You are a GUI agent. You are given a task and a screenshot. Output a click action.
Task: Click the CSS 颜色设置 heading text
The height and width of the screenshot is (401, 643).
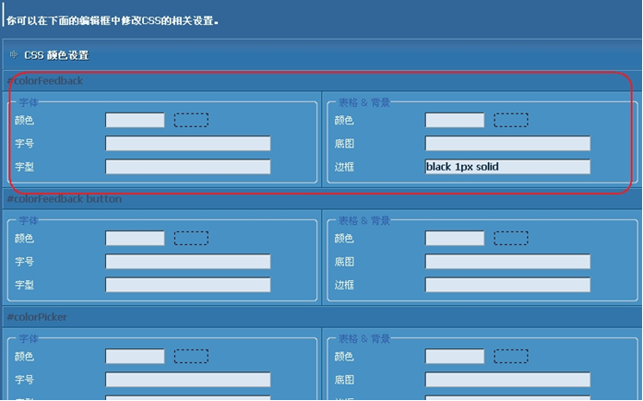[x=56, y=55]
